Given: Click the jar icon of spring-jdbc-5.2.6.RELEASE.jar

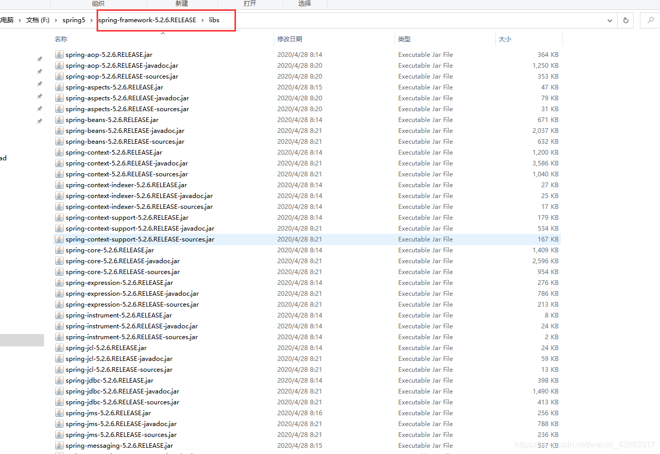Looking at the screenshot, I should [59, 380].
